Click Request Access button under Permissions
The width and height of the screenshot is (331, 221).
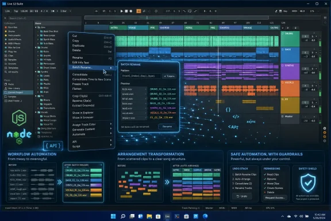(275, 198)
